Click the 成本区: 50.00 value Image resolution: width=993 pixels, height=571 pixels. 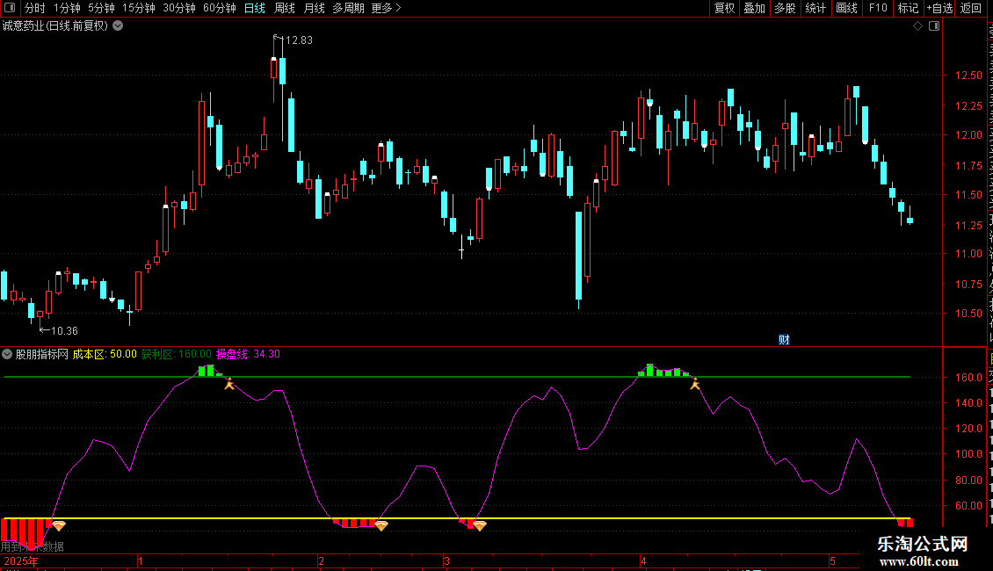pyautogui.click(x=105, y=355)
